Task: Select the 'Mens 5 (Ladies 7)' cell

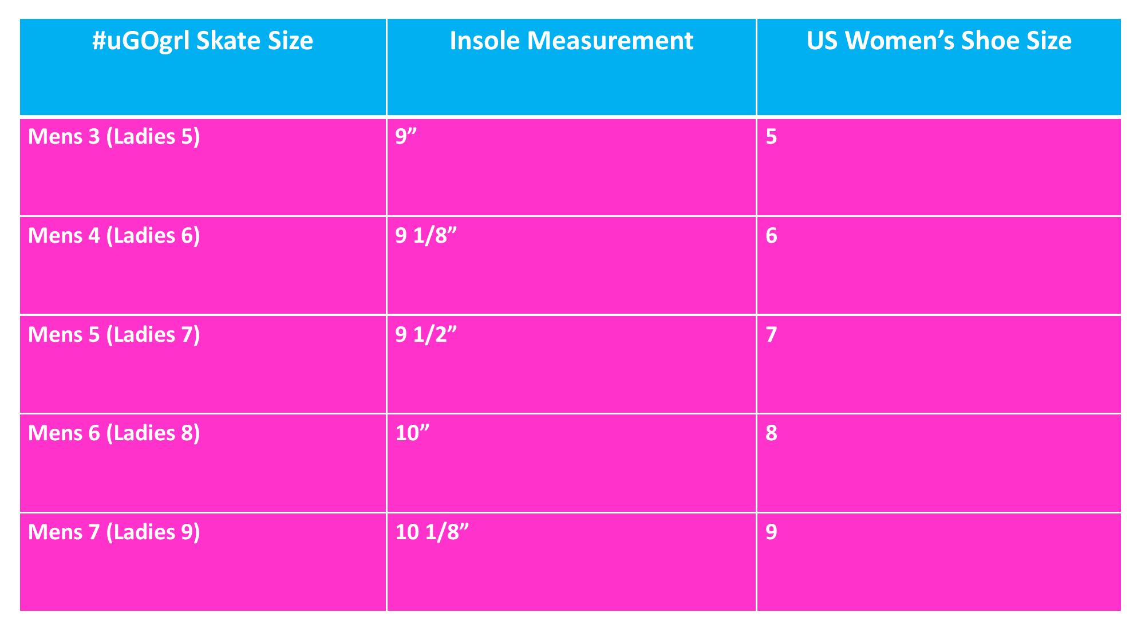Action: click(x=114, y=334)
